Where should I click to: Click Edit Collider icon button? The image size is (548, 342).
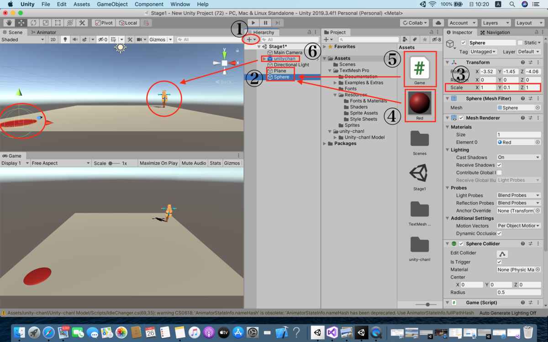click(502, 254)
